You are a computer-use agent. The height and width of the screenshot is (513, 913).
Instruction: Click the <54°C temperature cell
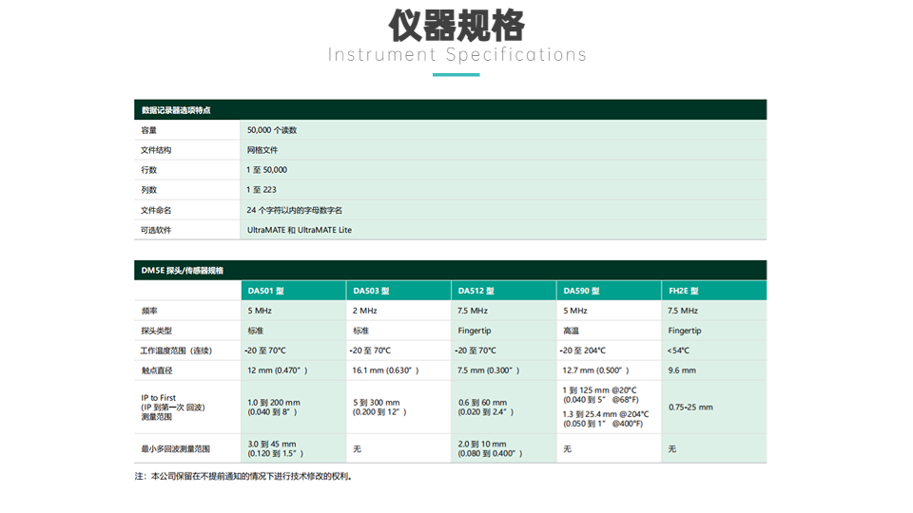(x=679, y=351)
